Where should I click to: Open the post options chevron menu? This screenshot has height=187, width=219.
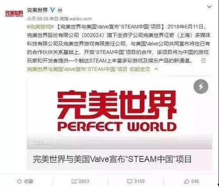pos(209,7)
